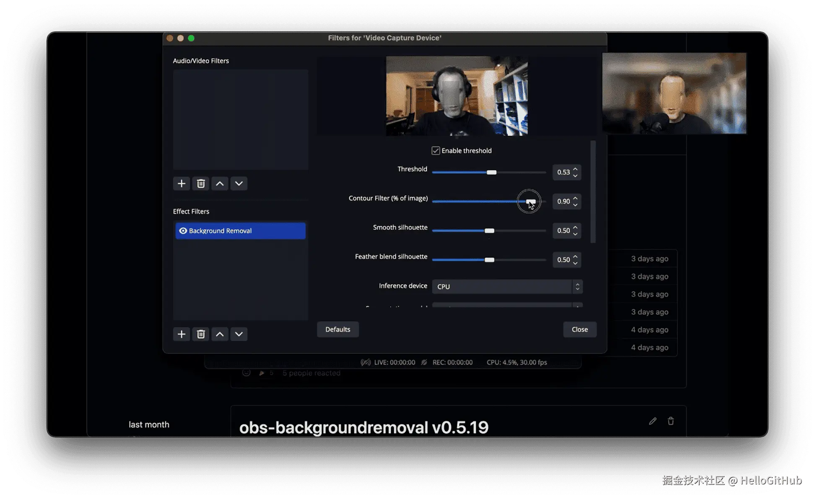Move Audio/Video filter down with arrow icon
This screenshot has height=499, width=815.
[x=239, y=184]
